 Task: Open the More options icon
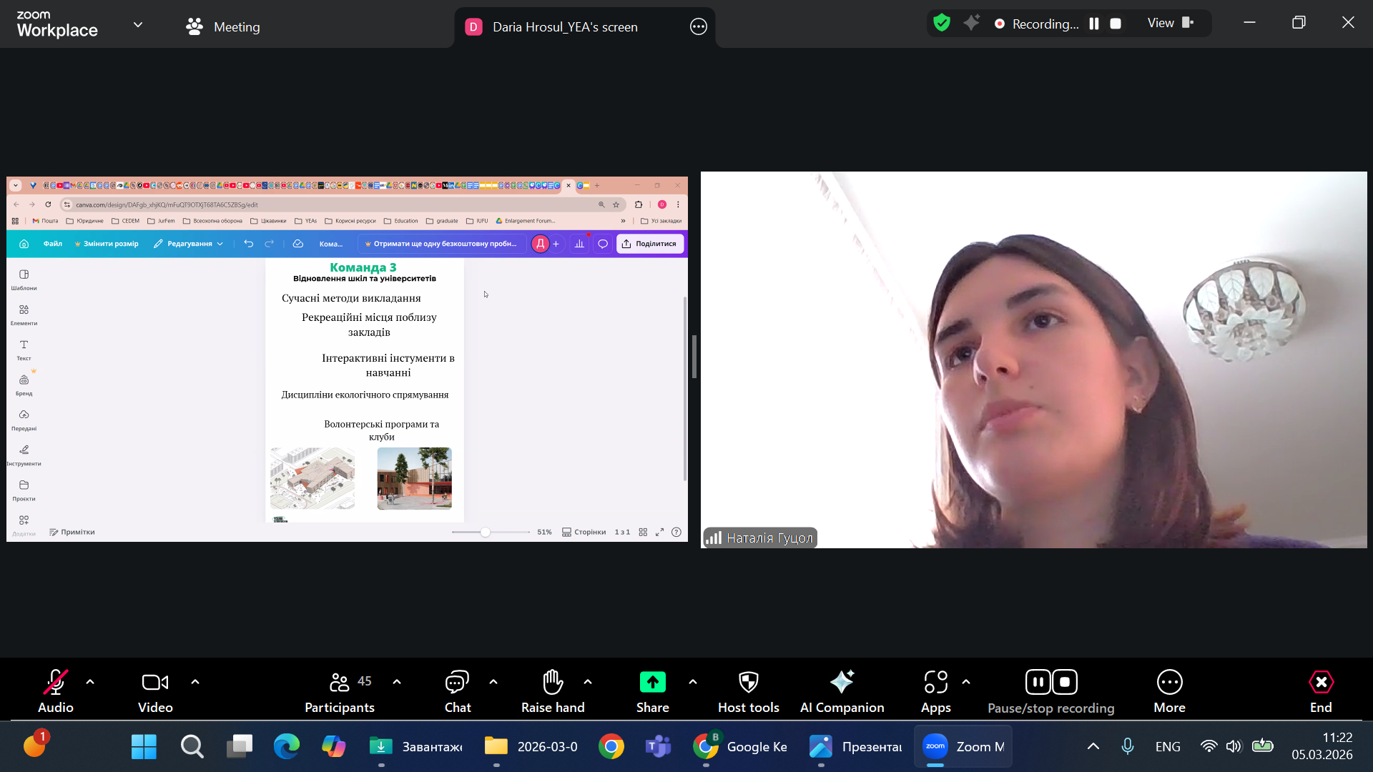(1169, 683)
